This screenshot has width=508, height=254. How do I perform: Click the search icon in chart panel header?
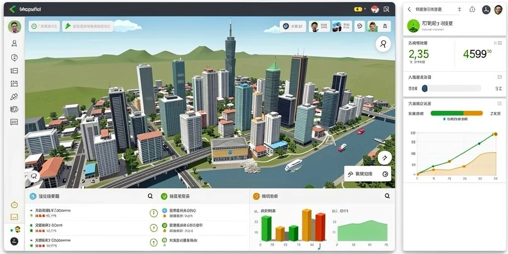[x=387, y=196]
